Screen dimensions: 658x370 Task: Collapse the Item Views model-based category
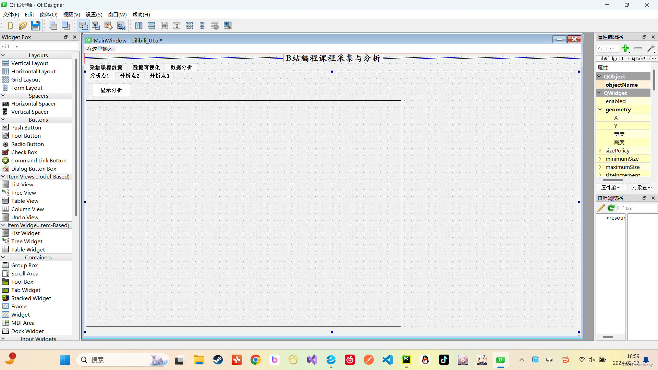point(3,176)
